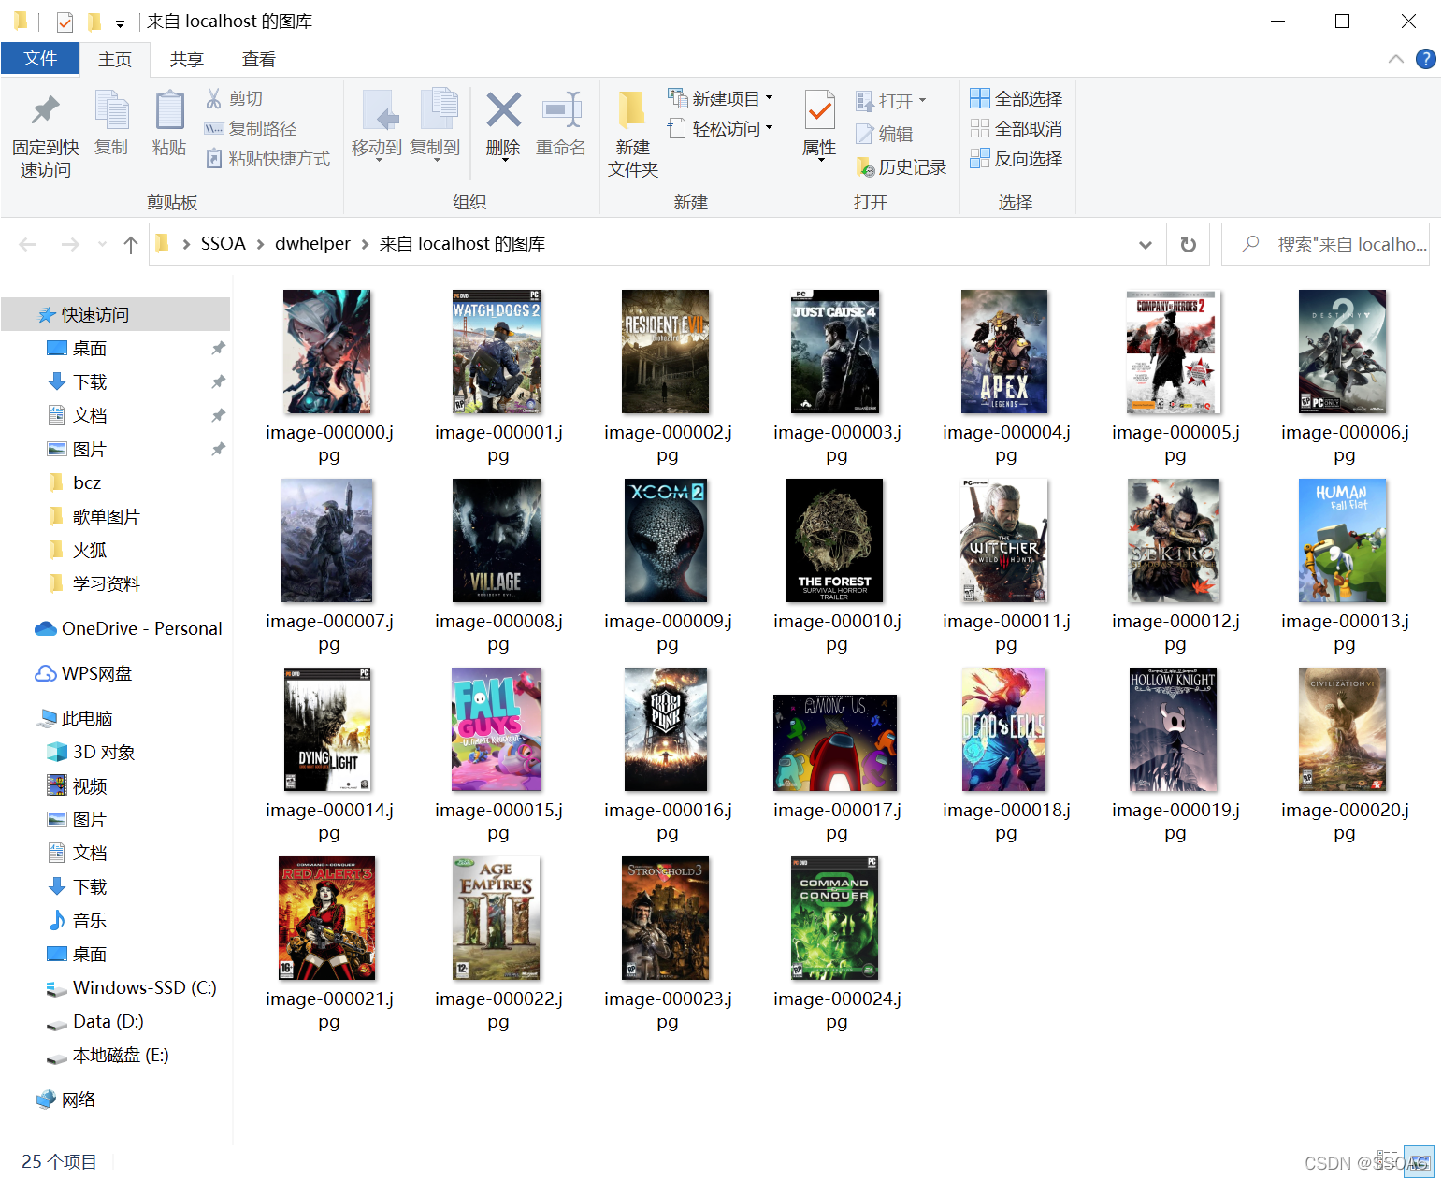
Task: Select the Among Us image-000017.jpg thumbnail
Action: [836, 742]
